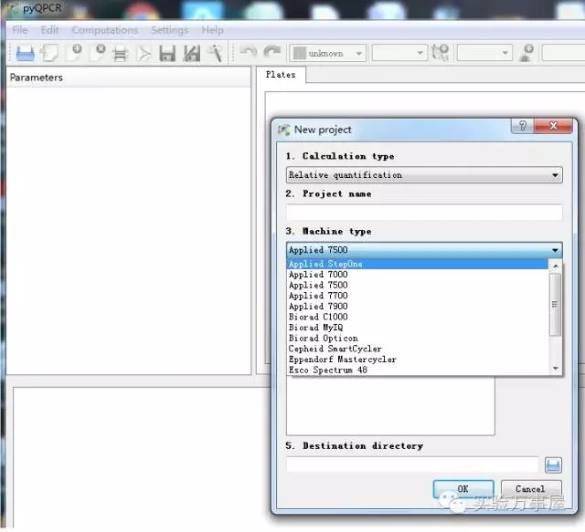This screenshot has width=585, height=532.
Task: Open the Computations menu
Action: coord(105,30)
